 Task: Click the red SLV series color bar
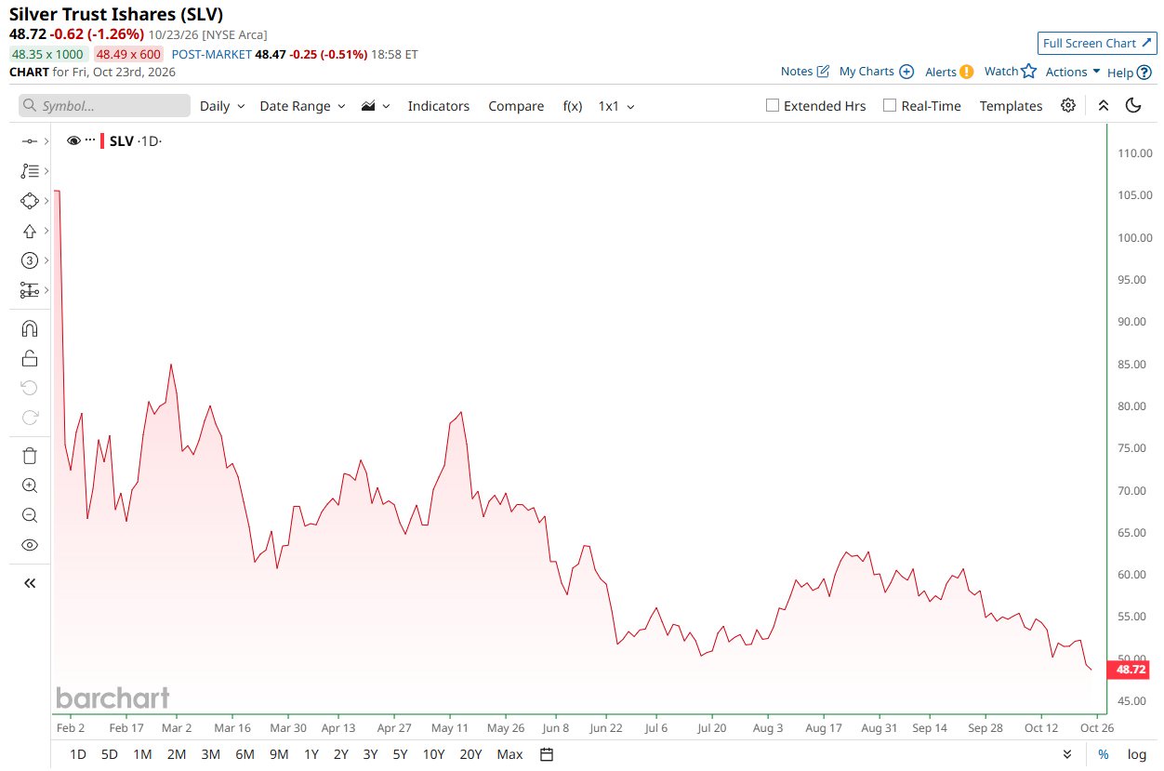[102, 141]
